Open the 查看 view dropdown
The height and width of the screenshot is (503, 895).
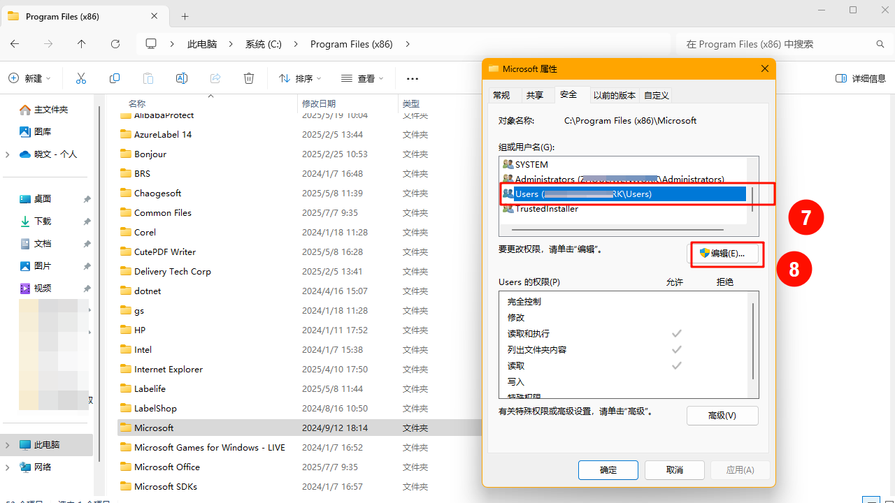362,78
